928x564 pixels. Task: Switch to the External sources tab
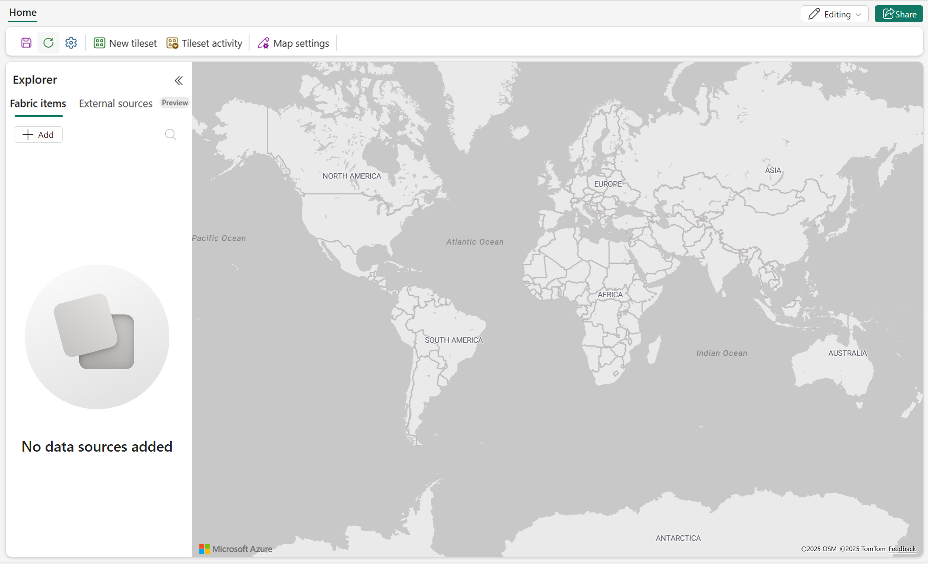pos(115,103)
